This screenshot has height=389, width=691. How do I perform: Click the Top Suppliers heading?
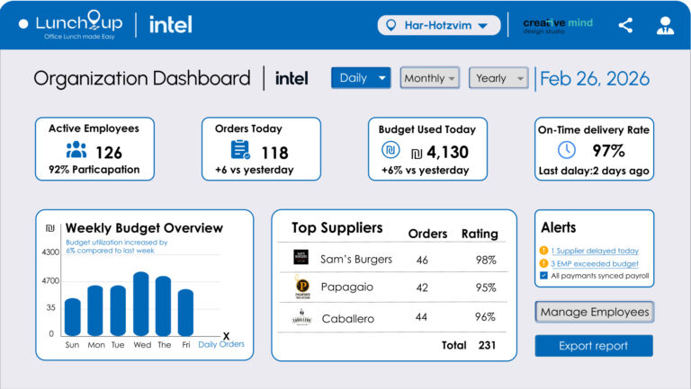[337, 228]
